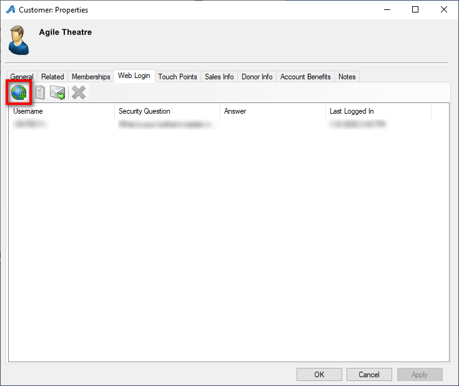The height and width of the screenshot is (386, 459).
Task: Click the Add Web Login globe icon
Action: coord(19,93)
